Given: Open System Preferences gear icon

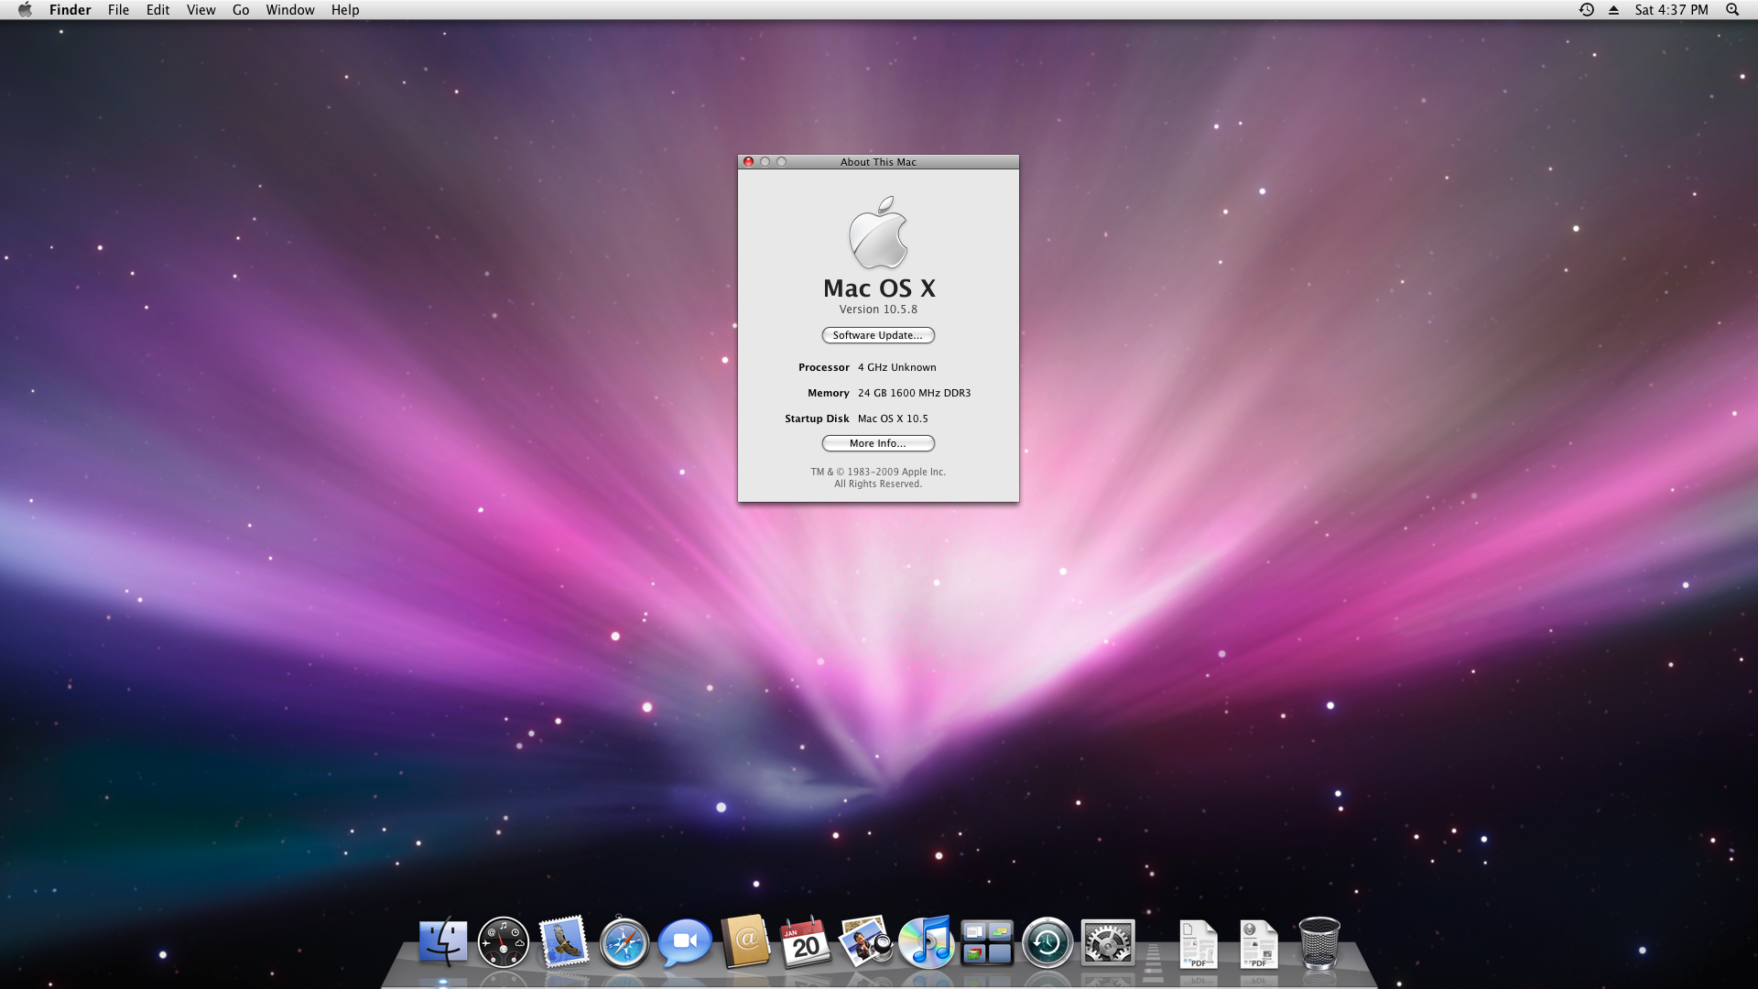Looking at the screenshot, I should click(x=1107, y=942).
